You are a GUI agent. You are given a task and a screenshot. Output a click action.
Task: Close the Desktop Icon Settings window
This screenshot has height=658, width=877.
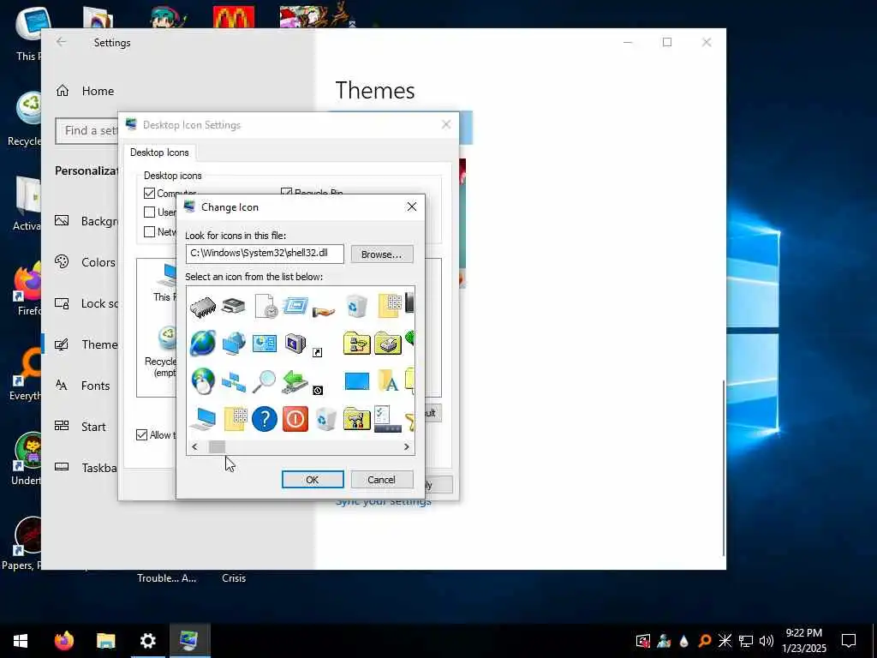point(445,124)
